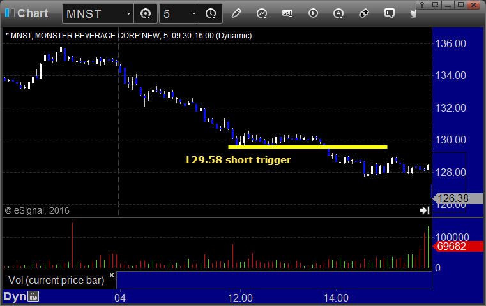Select the pencil drawing tool

coord(236,13)
